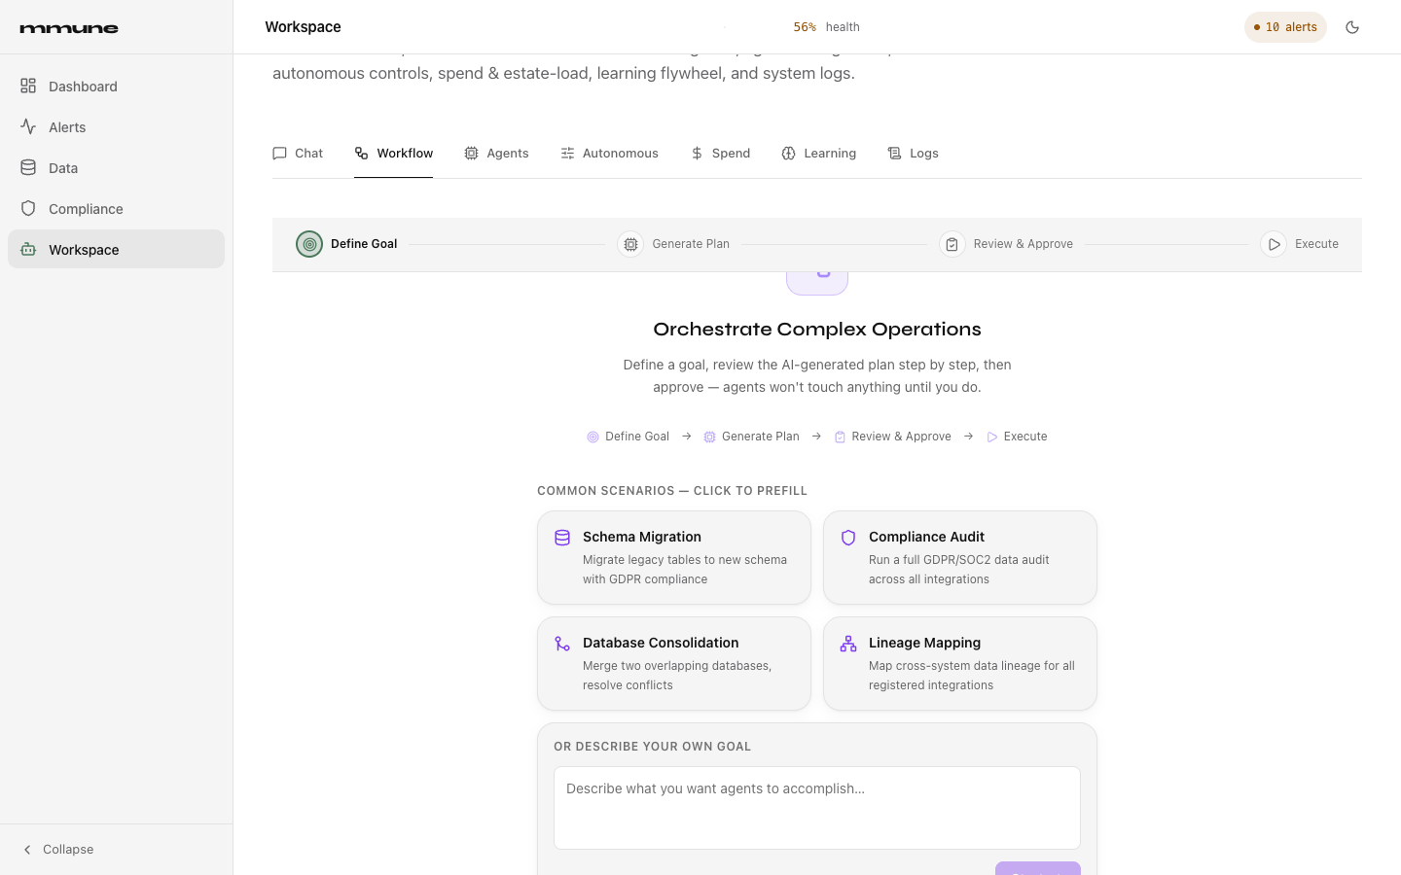Switch to the Chat tab
Viewport: 1401px width, 875px height.
(x=298, y=153)
